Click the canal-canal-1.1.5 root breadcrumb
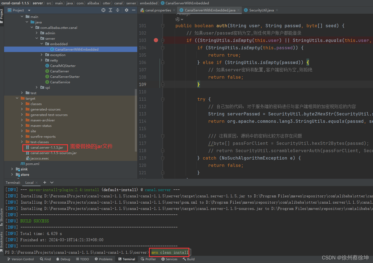373x263 pixels. (15, 3)
